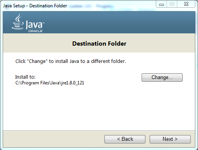Viewport: 198px width, 150px height.
Task: Click the jre1.8.0_121 folder name in path
Action: [73, 83]
